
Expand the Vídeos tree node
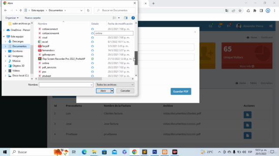point(6,71)
